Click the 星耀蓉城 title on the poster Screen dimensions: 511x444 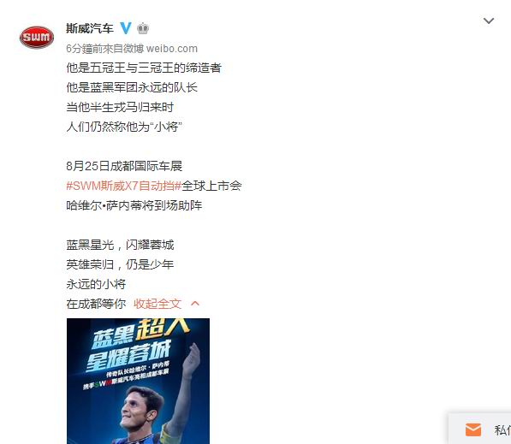(x=128, y=356)
